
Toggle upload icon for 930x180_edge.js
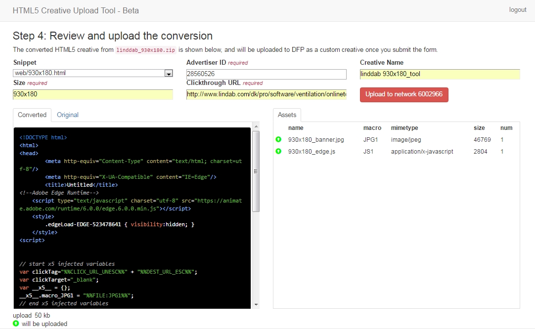(x=278, y=151)
